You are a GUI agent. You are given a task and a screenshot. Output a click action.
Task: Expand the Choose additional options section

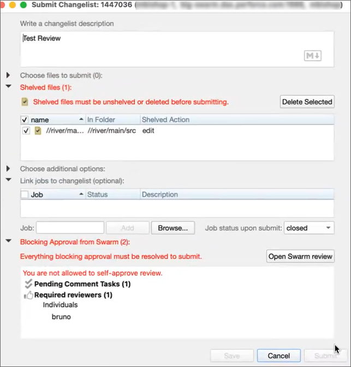pos(9,169)
